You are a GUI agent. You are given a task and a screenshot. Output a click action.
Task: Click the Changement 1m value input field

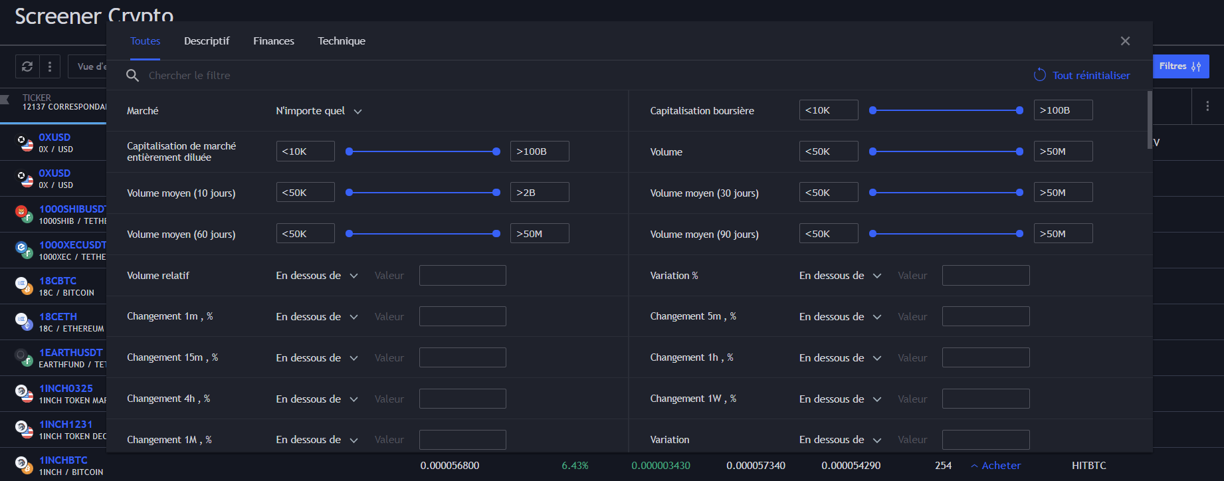(x=462, y=316)
